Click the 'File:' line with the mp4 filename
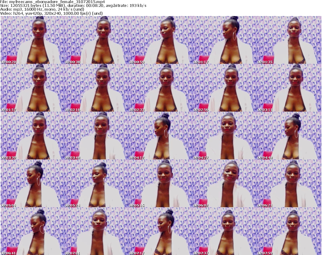 click(53, 2)
